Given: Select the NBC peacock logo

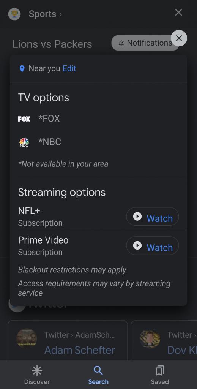Looking at the screenshot, I should click(24, 142).
